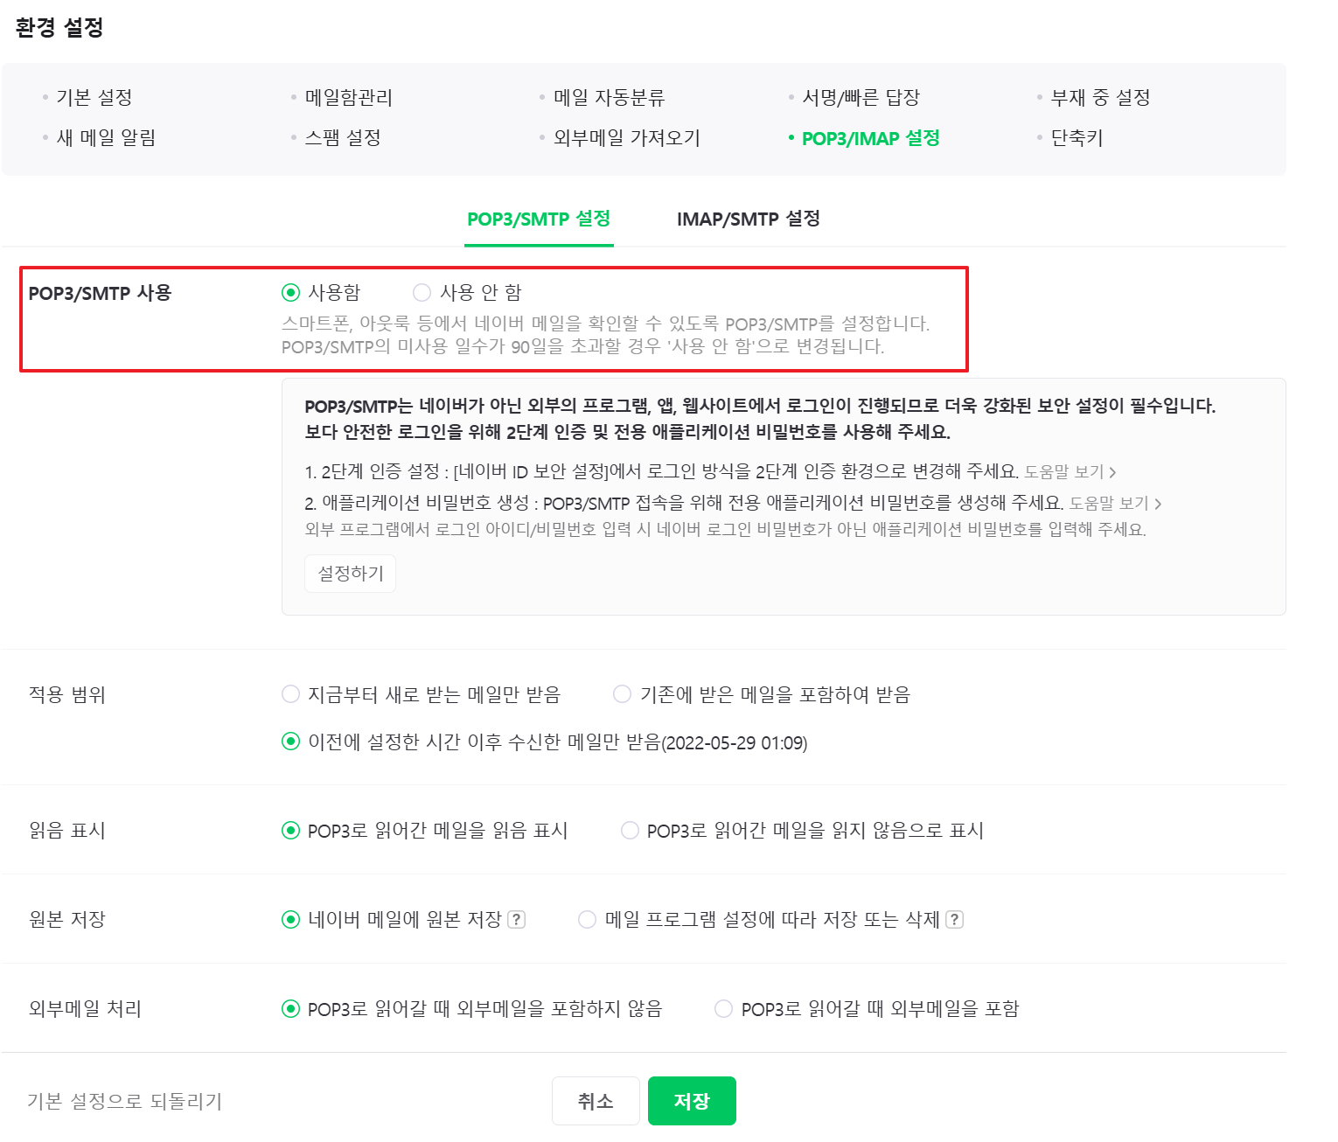Open 외부메일 가져오기 settings
This screenshot has height=1142, width=1338.
626,137
